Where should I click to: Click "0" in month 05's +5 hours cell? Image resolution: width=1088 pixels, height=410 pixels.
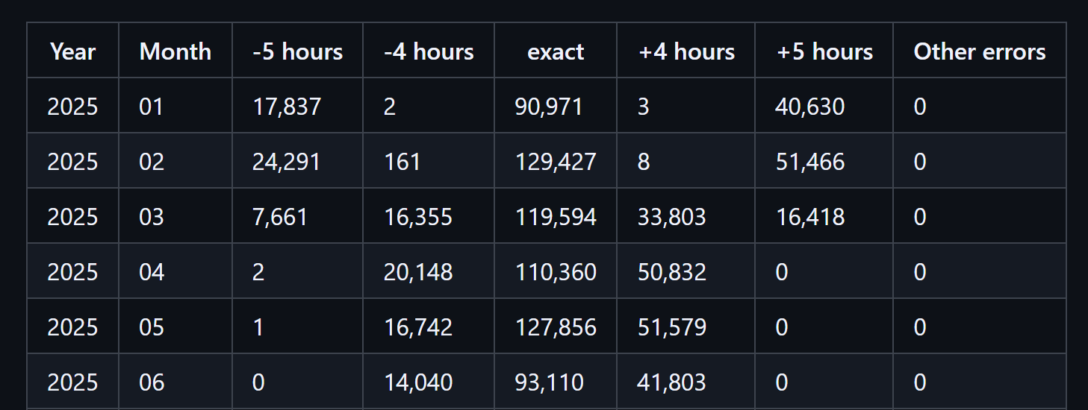782,327
